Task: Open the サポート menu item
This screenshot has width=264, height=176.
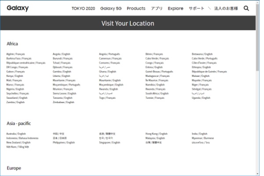Action: (196, 8)
